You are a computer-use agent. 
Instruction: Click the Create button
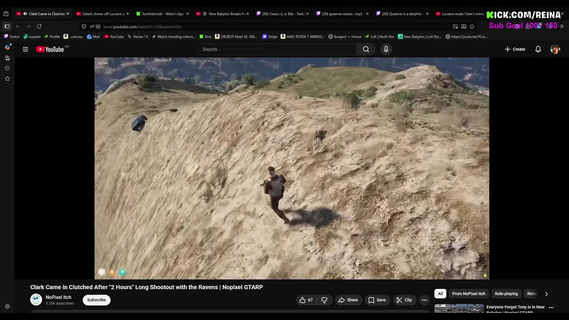click(515, 49)
